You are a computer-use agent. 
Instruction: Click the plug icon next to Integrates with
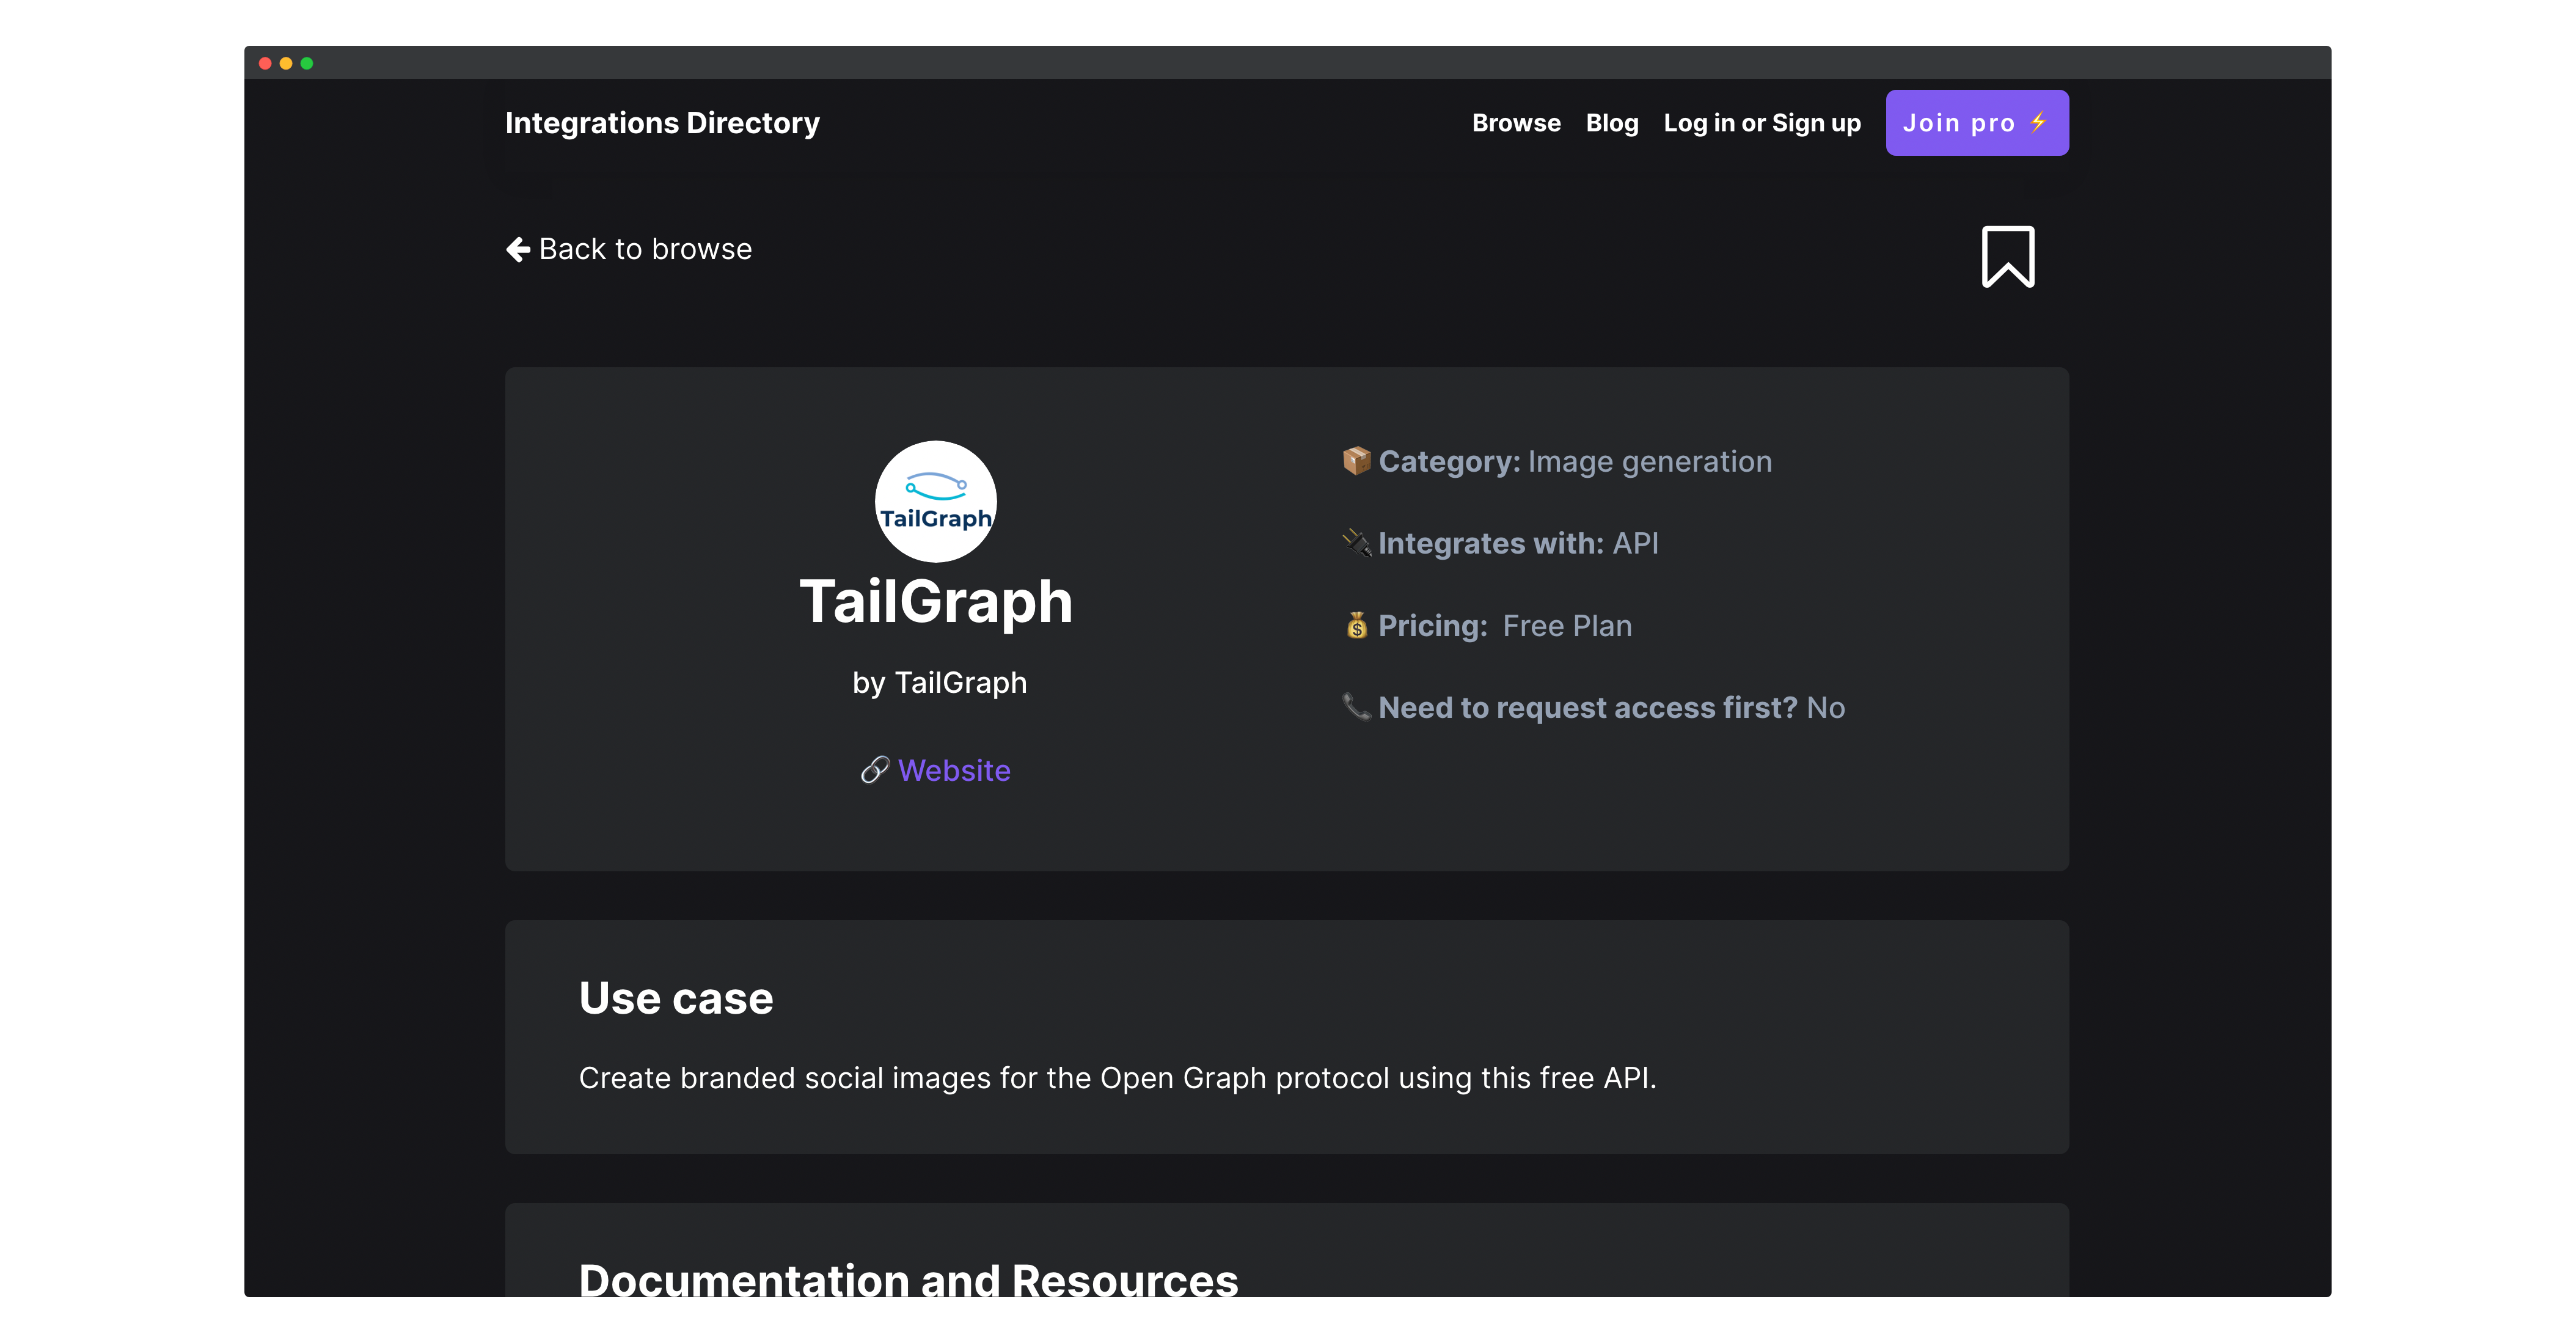1356,543
